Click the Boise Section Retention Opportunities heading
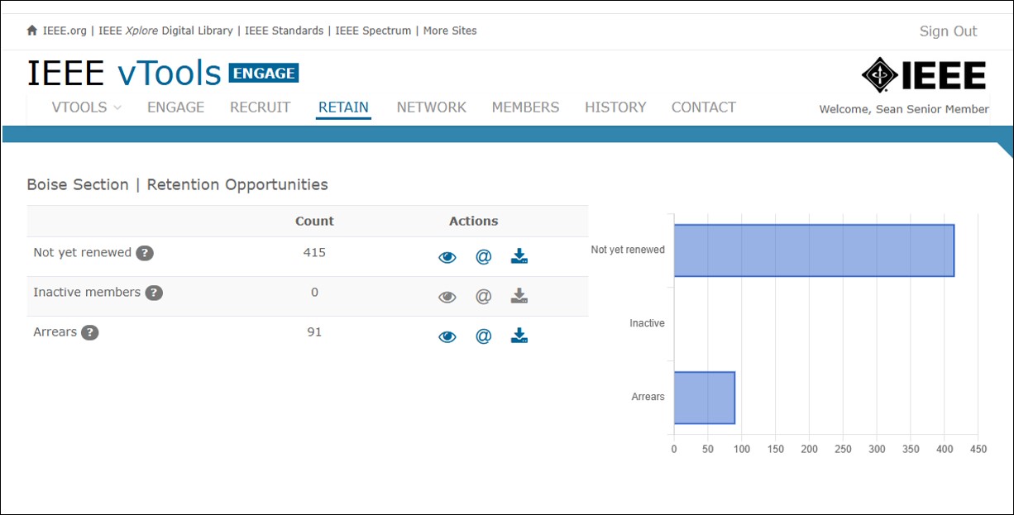 tap(177, 184)
